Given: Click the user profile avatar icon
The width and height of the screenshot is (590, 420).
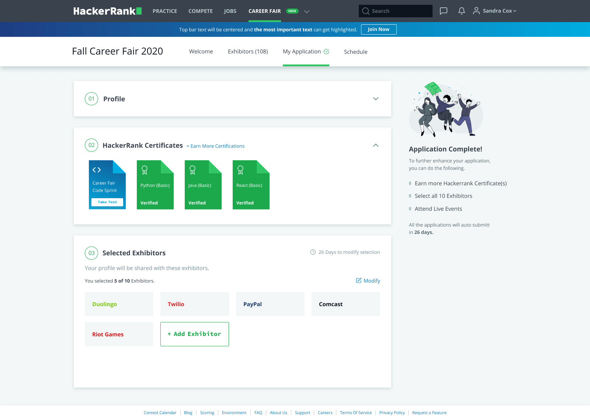Looking at the screenshot, I should point(476,11).
